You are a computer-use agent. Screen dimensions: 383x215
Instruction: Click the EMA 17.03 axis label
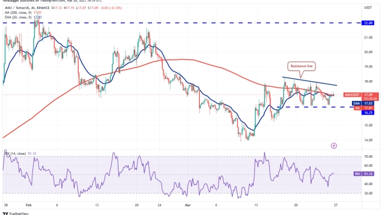click(x=363, y=103)
